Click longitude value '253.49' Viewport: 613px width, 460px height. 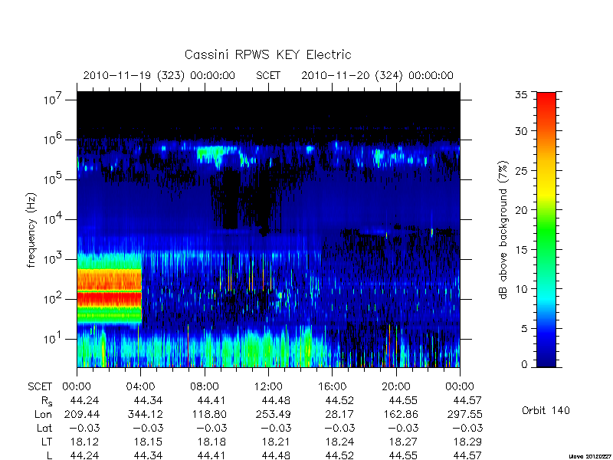point(273,414)
